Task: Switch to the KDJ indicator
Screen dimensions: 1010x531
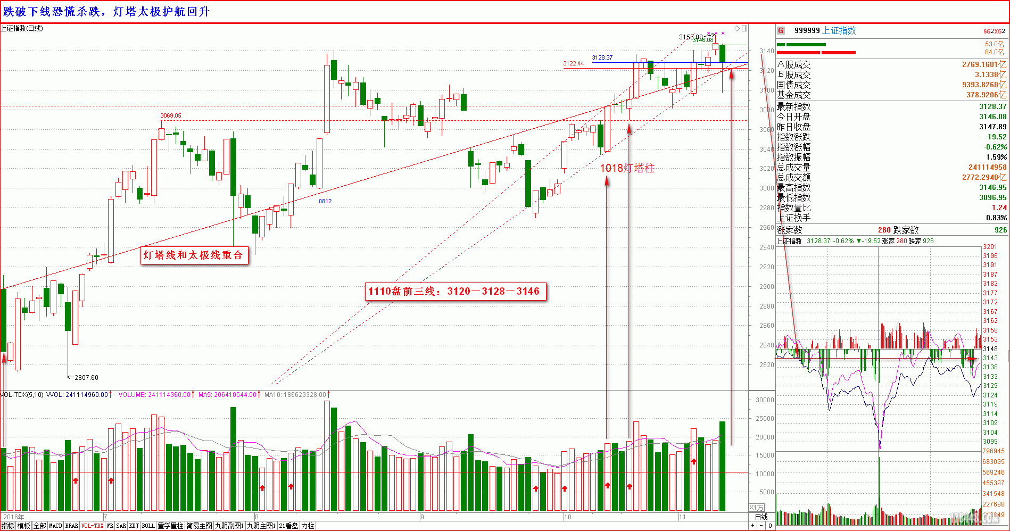Action: 134,526
